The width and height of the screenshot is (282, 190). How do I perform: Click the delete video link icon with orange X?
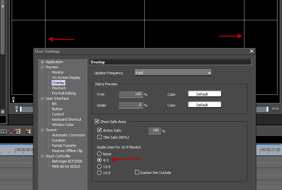click(x=17, y=131)
